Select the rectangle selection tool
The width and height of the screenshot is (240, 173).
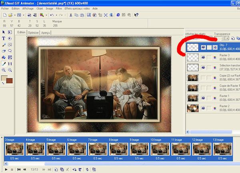tap(10, 32)
